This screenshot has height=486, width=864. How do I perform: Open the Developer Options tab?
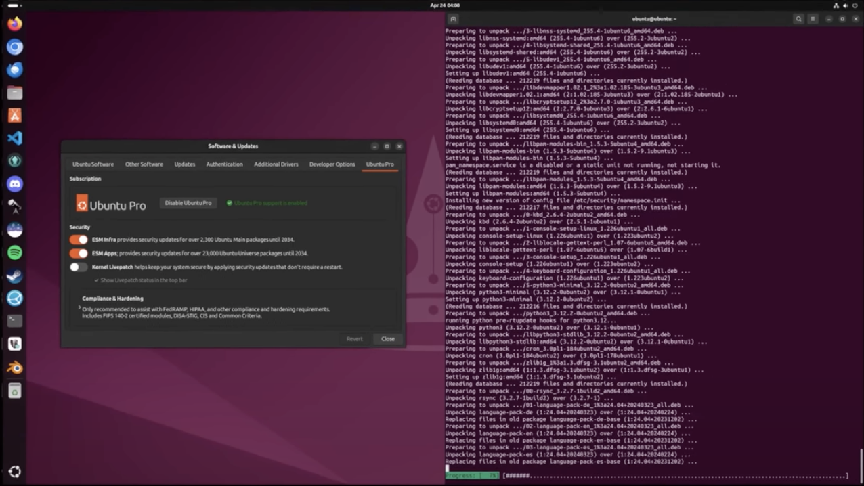click(332, 164)
